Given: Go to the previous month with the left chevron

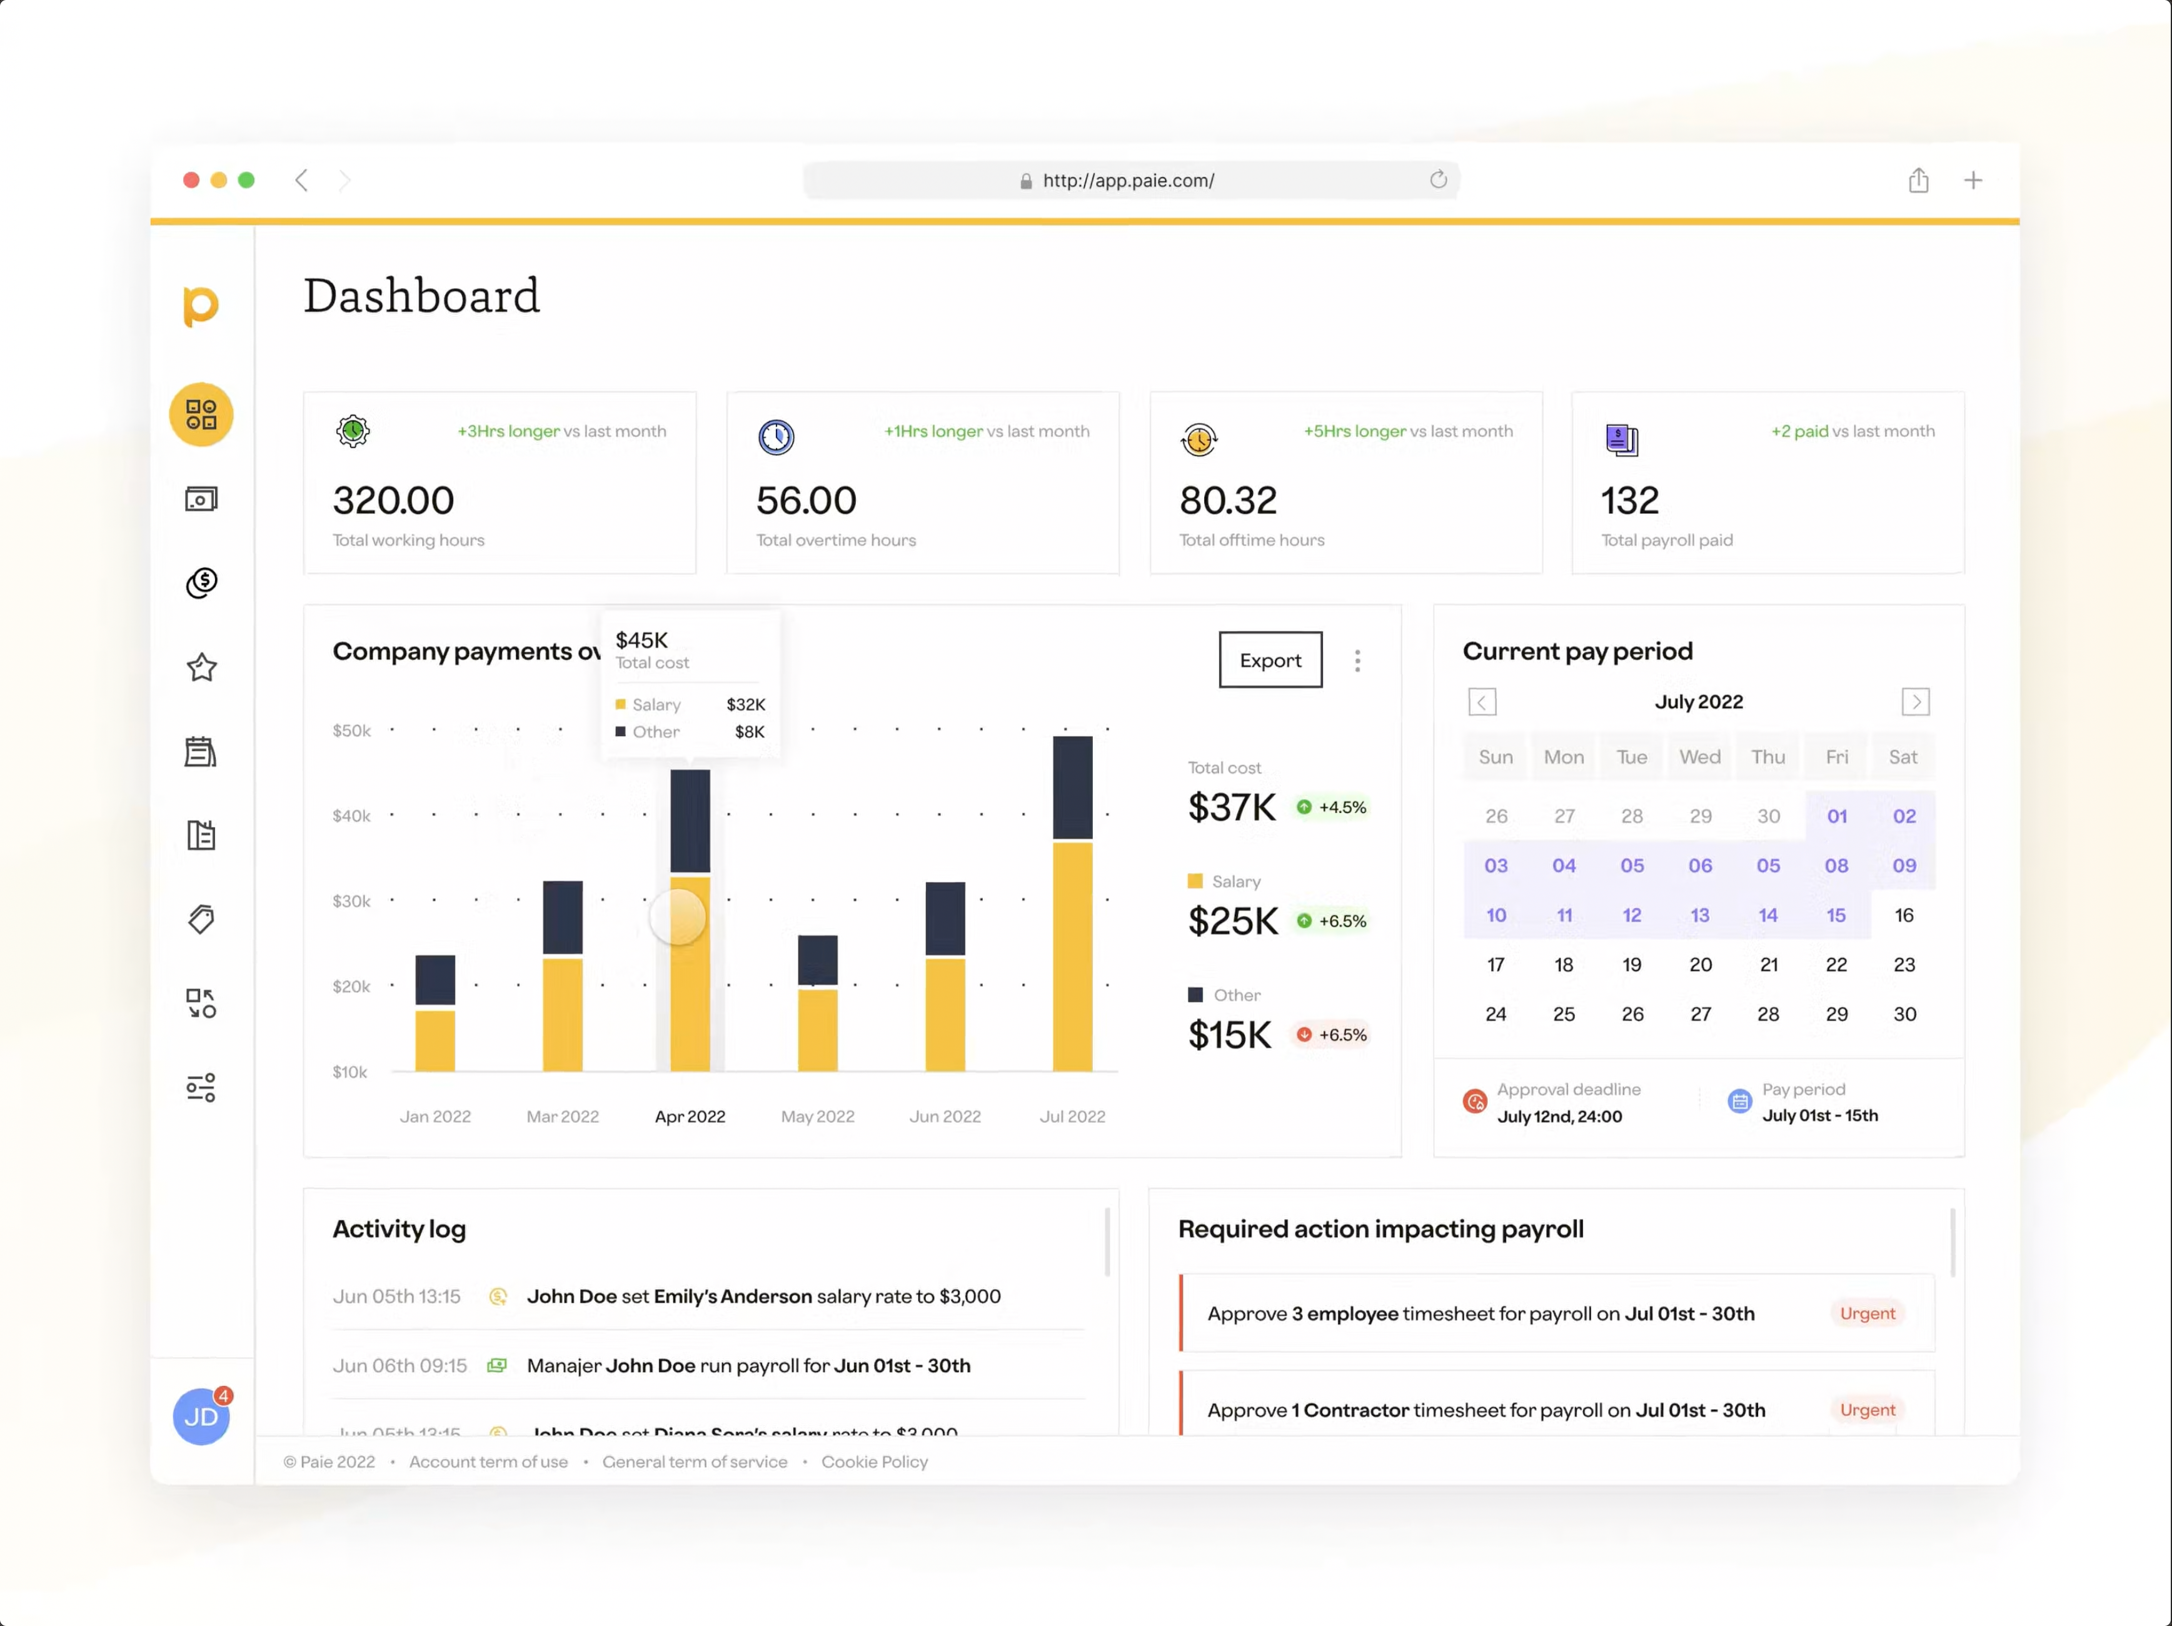Looking at the screenshot, I should coord(1482,702).
